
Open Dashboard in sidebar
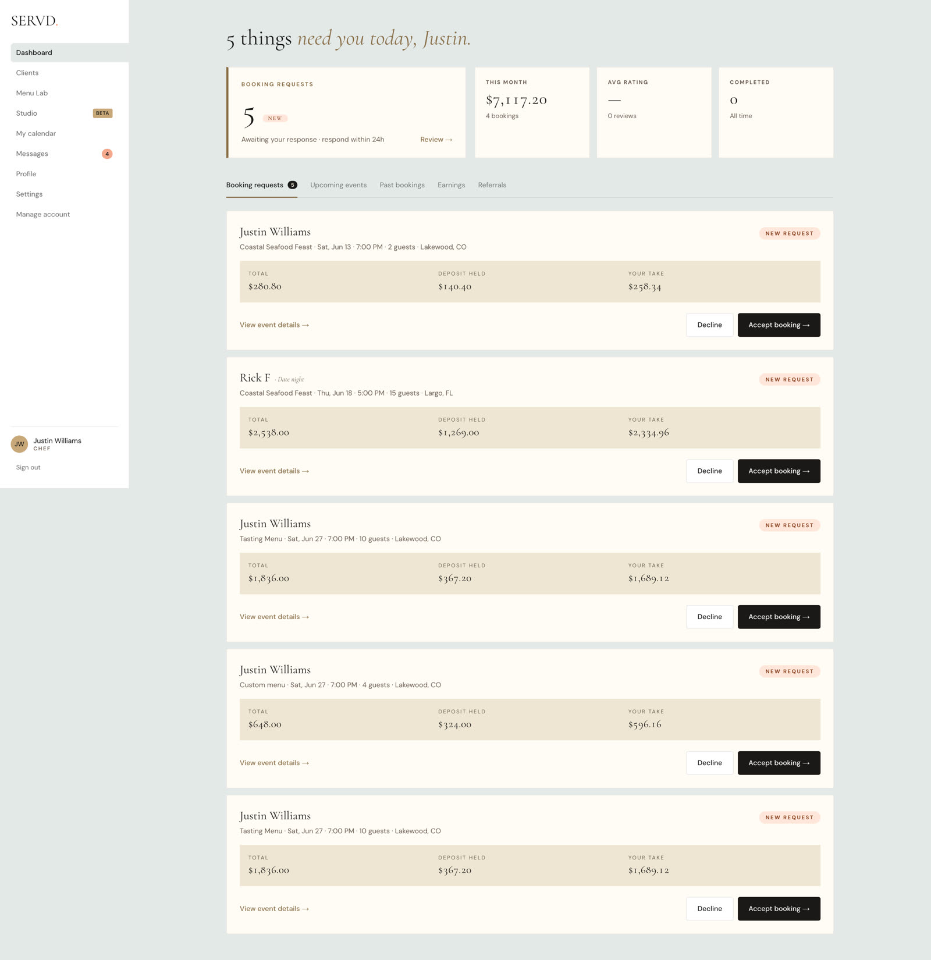70,52
